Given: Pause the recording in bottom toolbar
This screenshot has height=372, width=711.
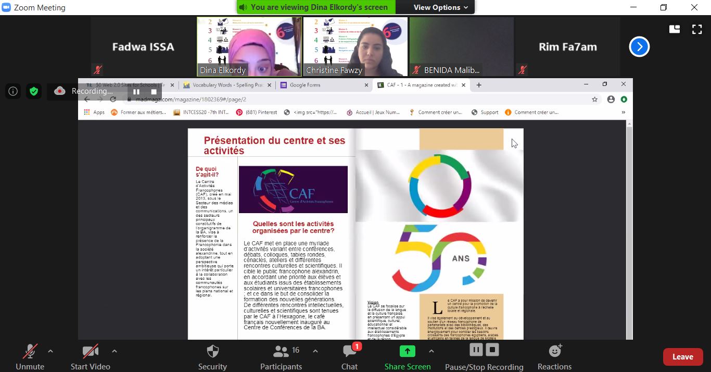Looking at the screenshot, I should coord(476,350).
